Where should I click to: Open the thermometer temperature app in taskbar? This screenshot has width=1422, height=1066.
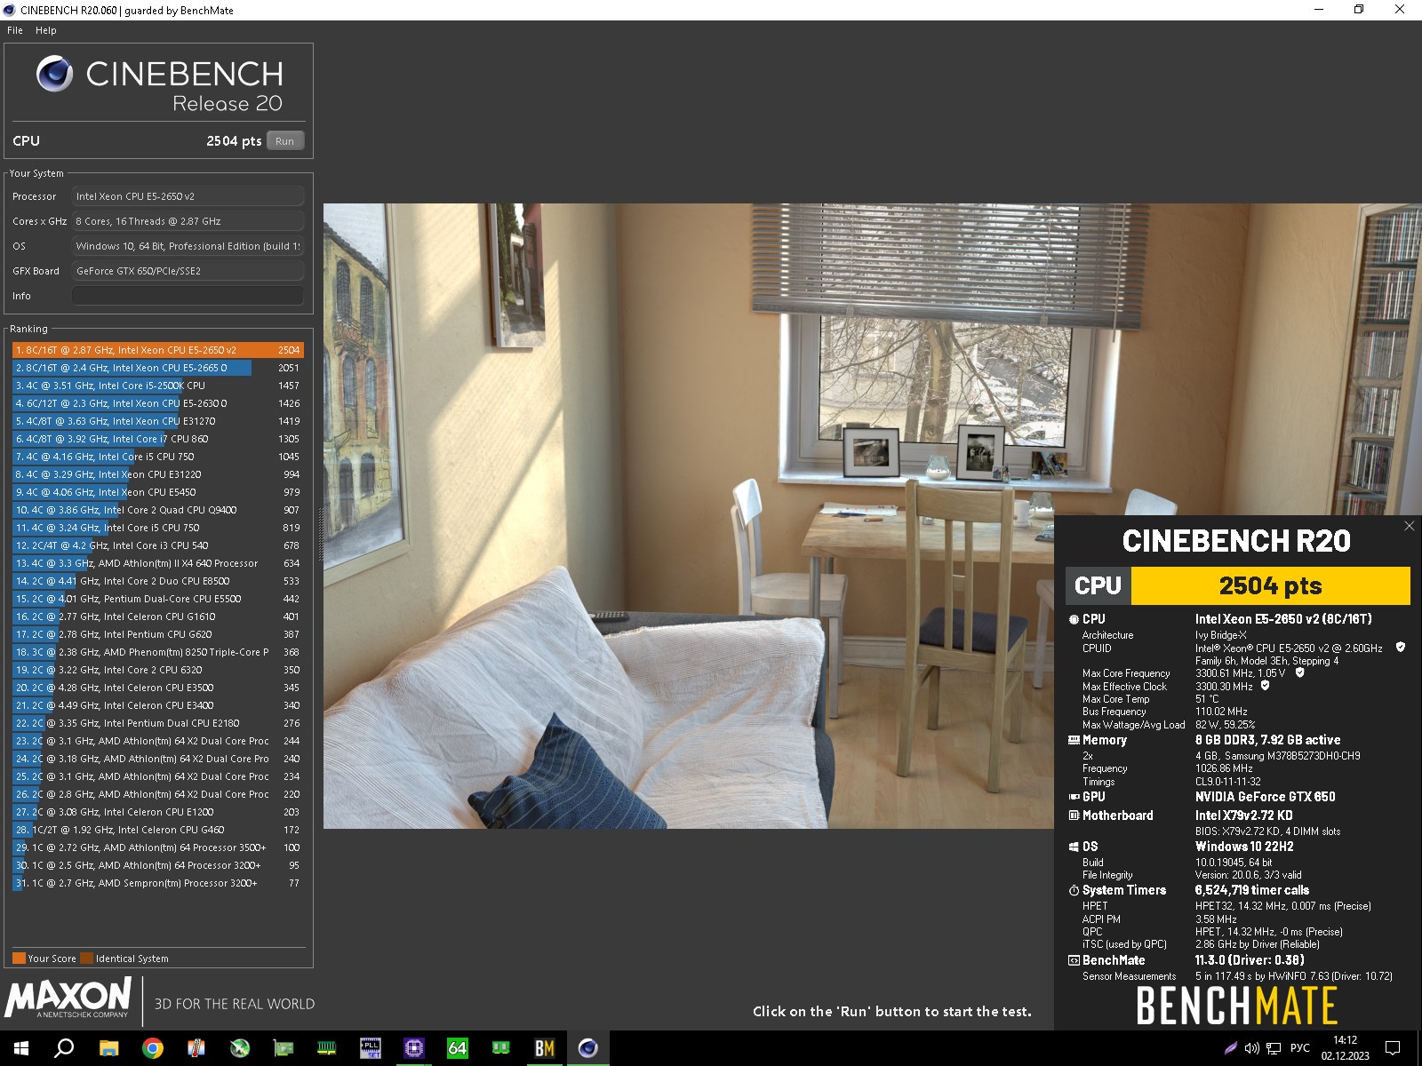coord(196,1048)
